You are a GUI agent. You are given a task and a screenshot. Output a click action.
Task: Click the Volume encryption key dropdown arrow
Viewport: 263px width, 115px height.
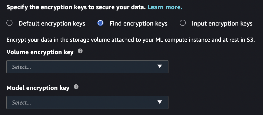tap(160, 67)
